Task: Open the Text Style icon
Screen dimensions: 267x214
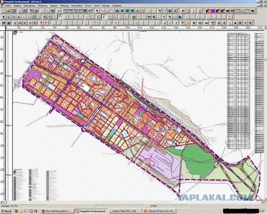Action: (175, 11)
